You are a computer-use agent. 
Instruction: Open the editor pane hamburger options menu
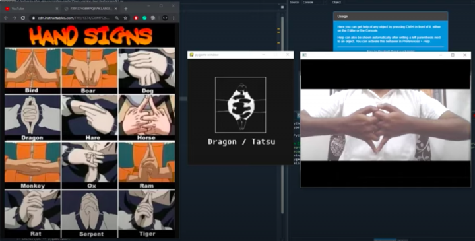point(282,7)
